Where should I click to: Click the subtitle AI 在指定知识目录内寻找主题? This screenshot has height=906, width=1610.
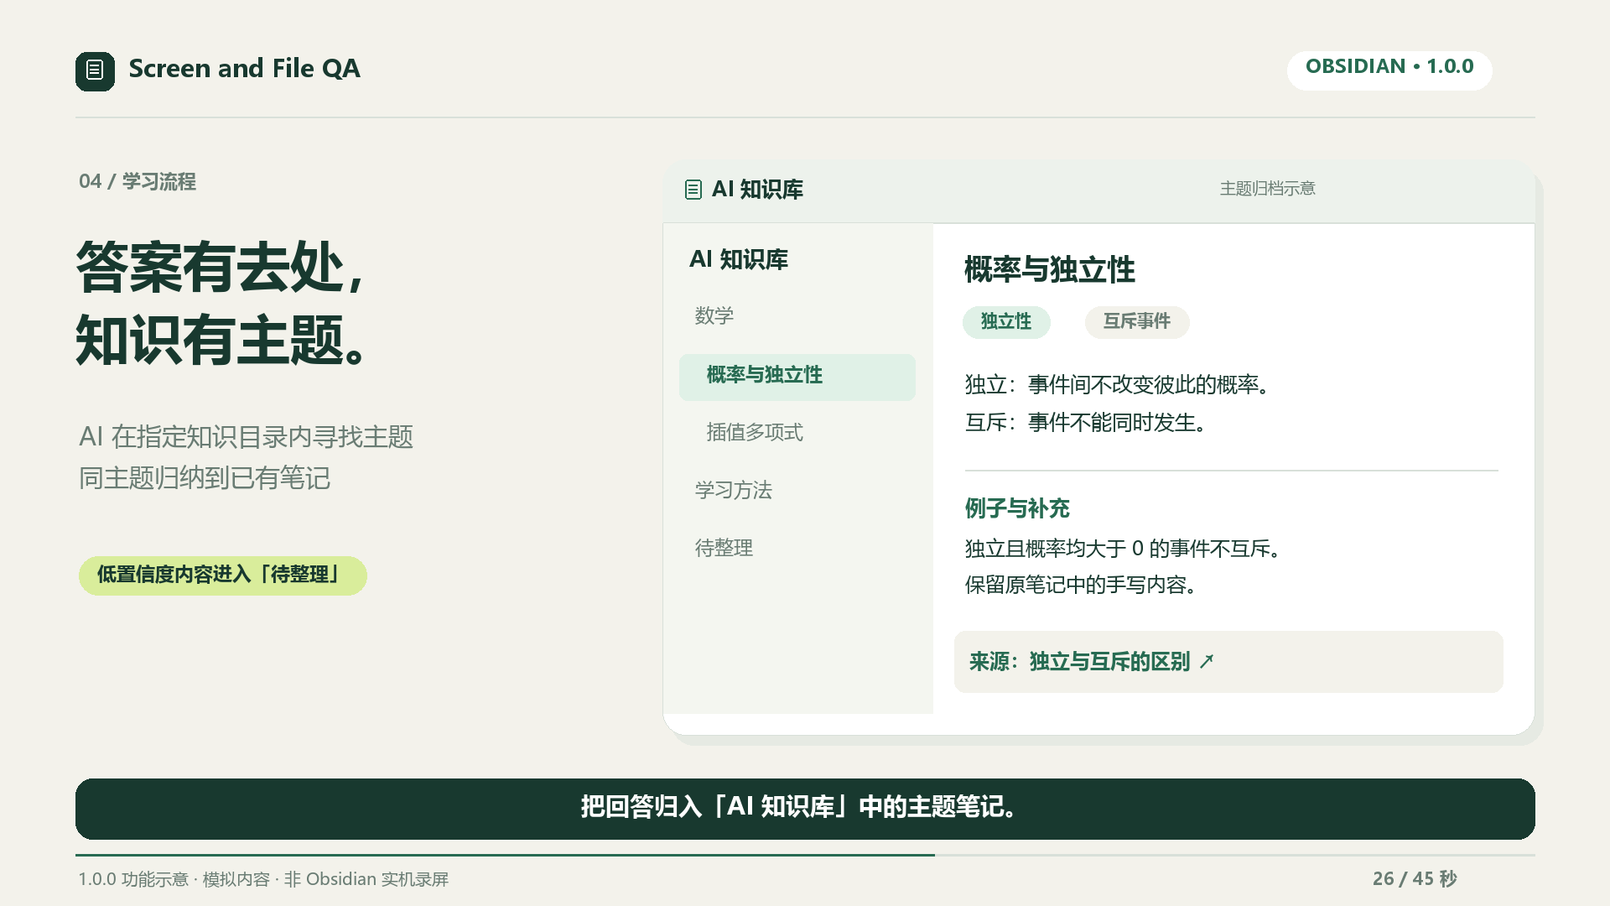click(x=246, y=437)
